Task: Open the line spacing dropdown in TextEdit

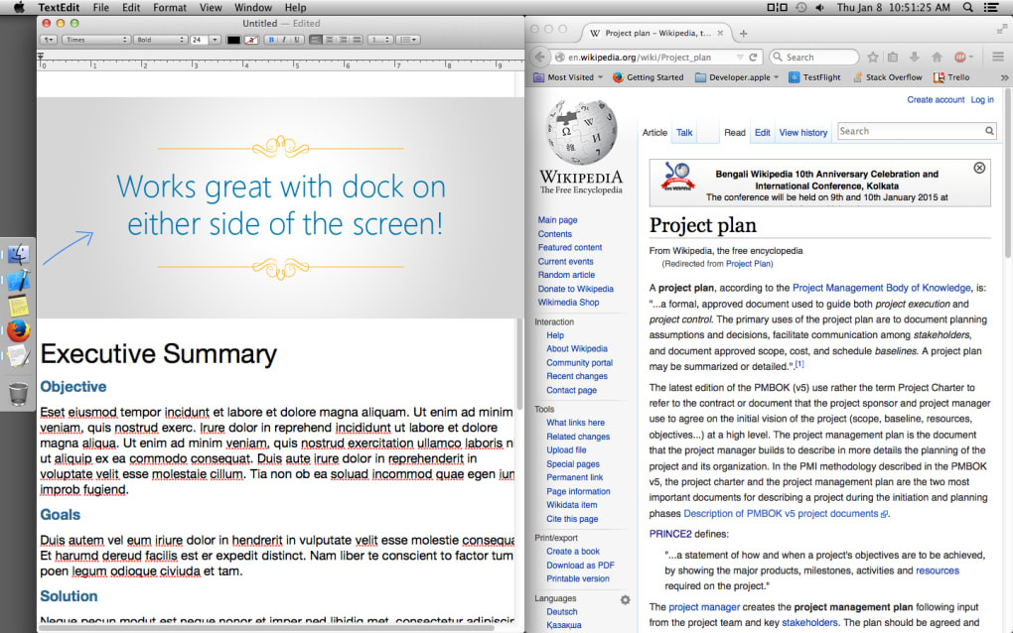Action: (x=380, y=40)
